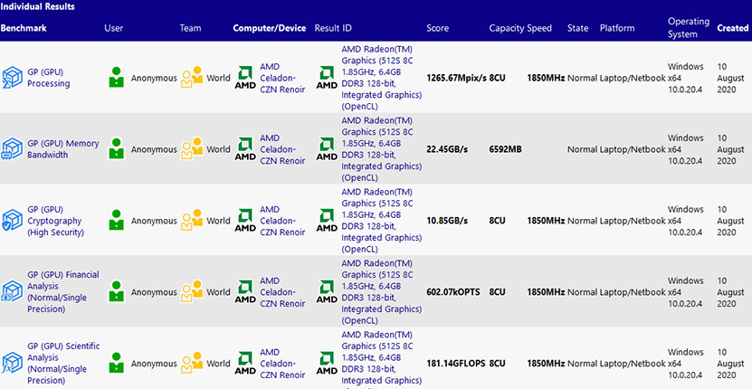This screenshot has width=752, height=389.
Task: Click AMD device logo in Cryptography row
Action: 245,221
